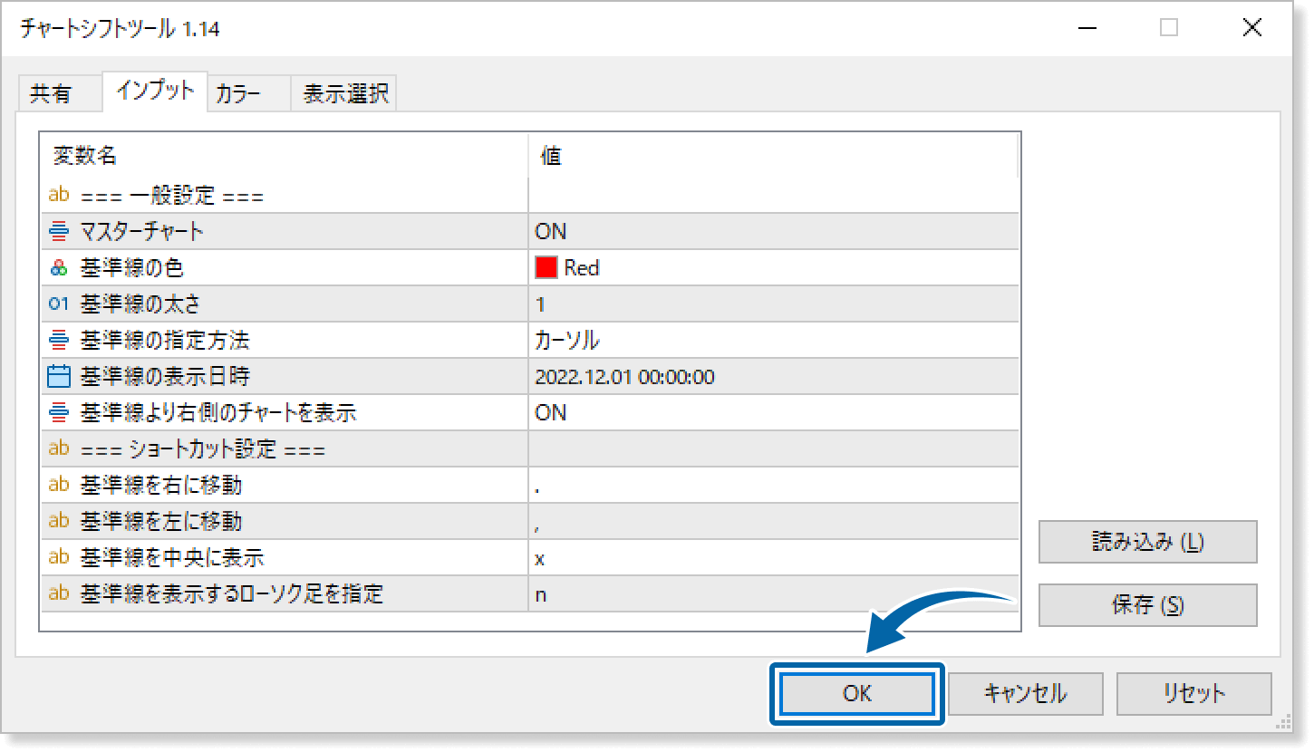
Task: Select the 基準線の指定方法 variable name
Action: (165, 340)
